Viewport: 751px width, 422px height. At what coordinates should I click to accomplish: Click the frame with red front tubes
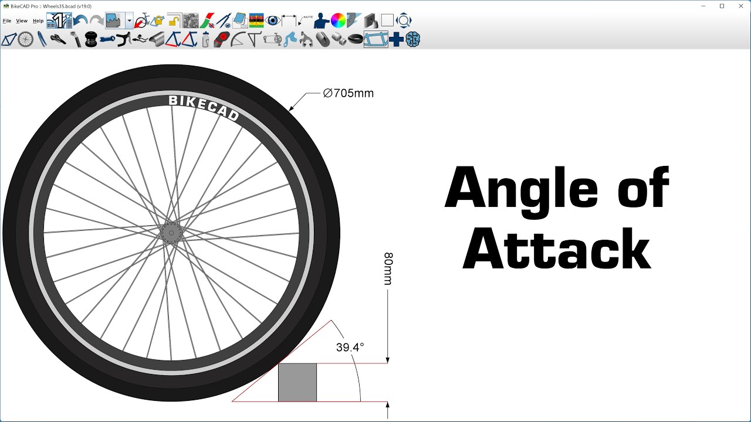click(189, 39)
